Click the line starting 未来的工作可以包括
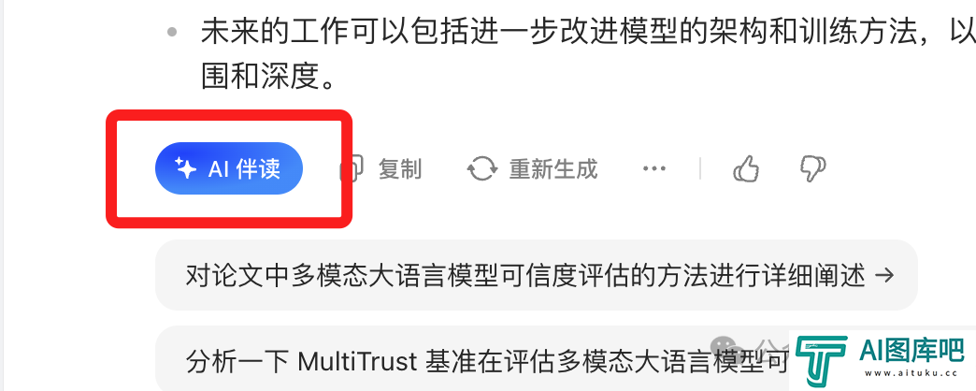976x391 pixels. tap(588, 31)
